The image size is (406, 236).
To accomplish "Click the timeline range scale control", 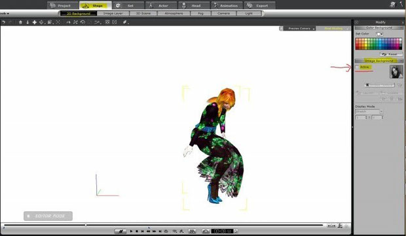I will click(x=331, y=226).
